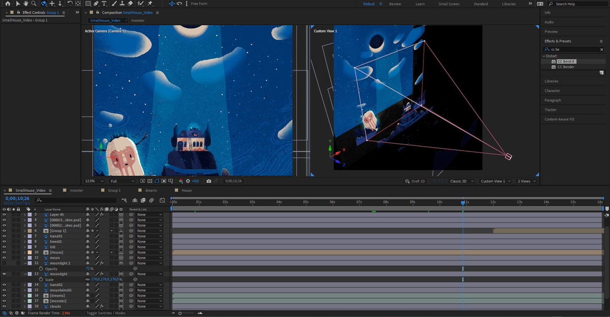This screenshot has width=610, height=317.
Task: Toggle the 3D switch for the hill layer
Action: pyautogui.click(x=121, y=247)
